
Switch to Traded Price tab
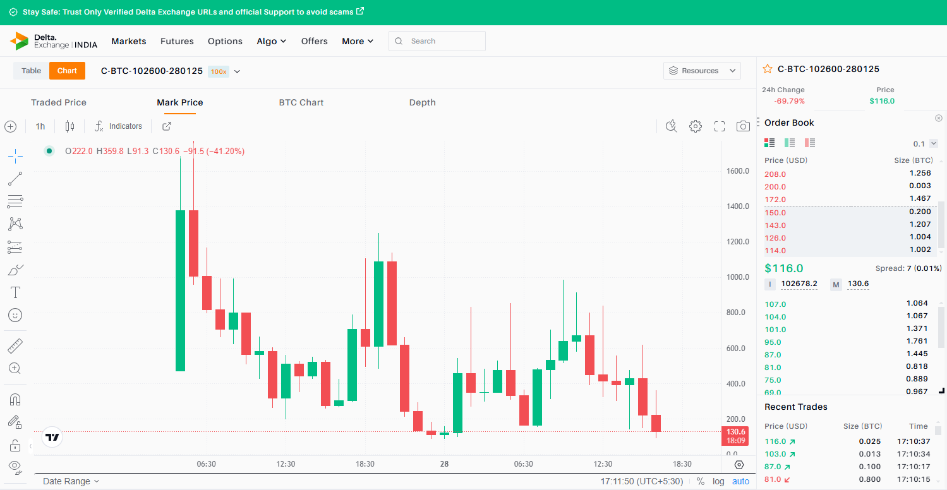point(59,102)
